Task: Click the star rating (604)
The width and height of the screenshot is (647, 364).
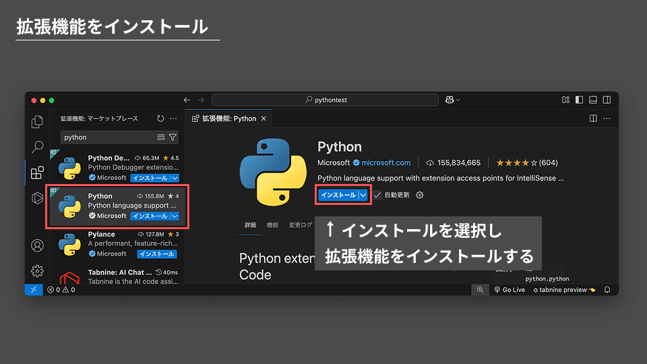Action: (x=527, y=162)
